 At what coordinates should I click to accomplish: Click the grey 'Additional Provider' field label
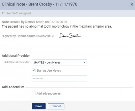[17, 62]
